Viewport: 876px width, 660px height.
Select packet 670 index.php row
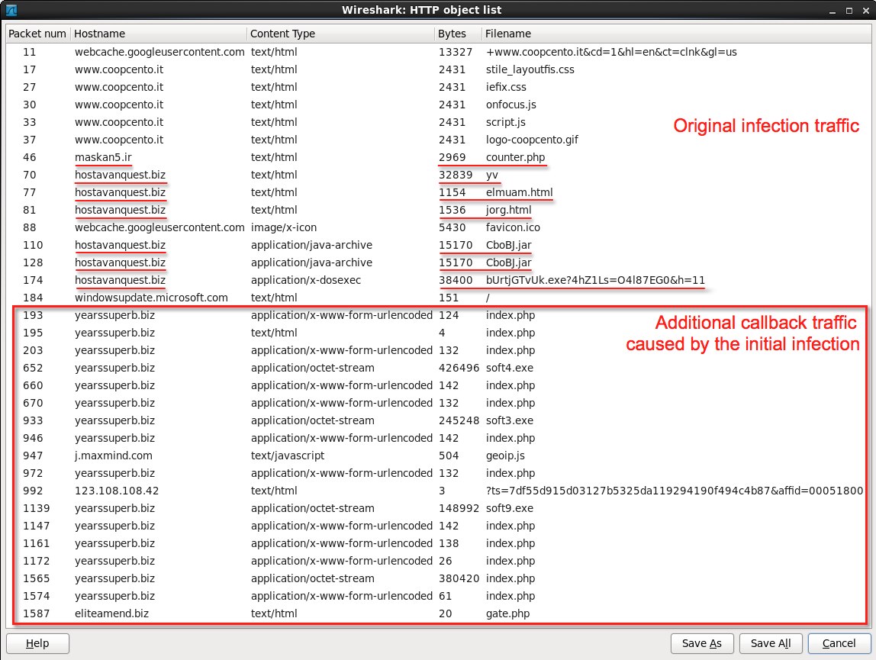coord(438,403)
